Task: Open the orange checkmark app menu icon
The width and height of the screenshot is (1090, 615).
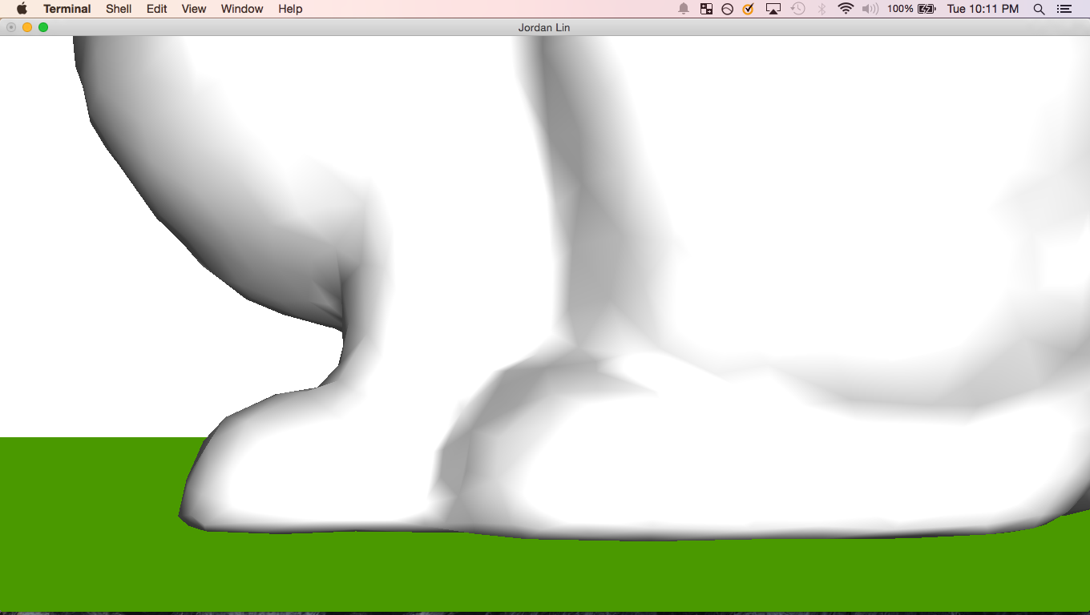Action: click(x=748, y=9)
